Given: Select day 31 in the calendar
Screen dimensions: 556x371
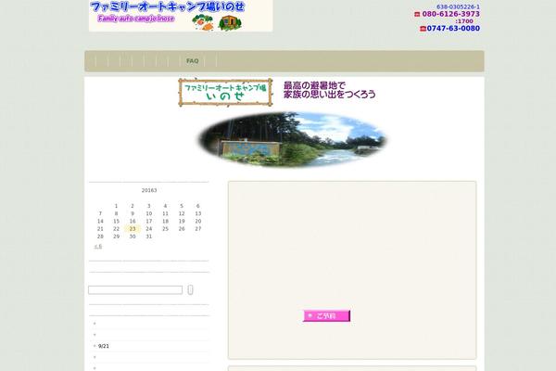Looking at the screenshot, I should [149, 237].
